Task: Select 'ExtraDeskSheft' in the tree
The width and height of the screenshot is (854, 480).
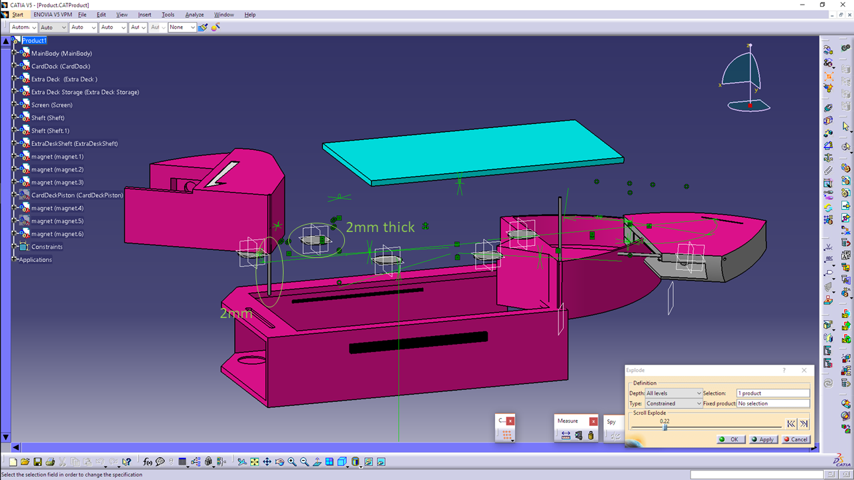Action: tap(75, 143)
